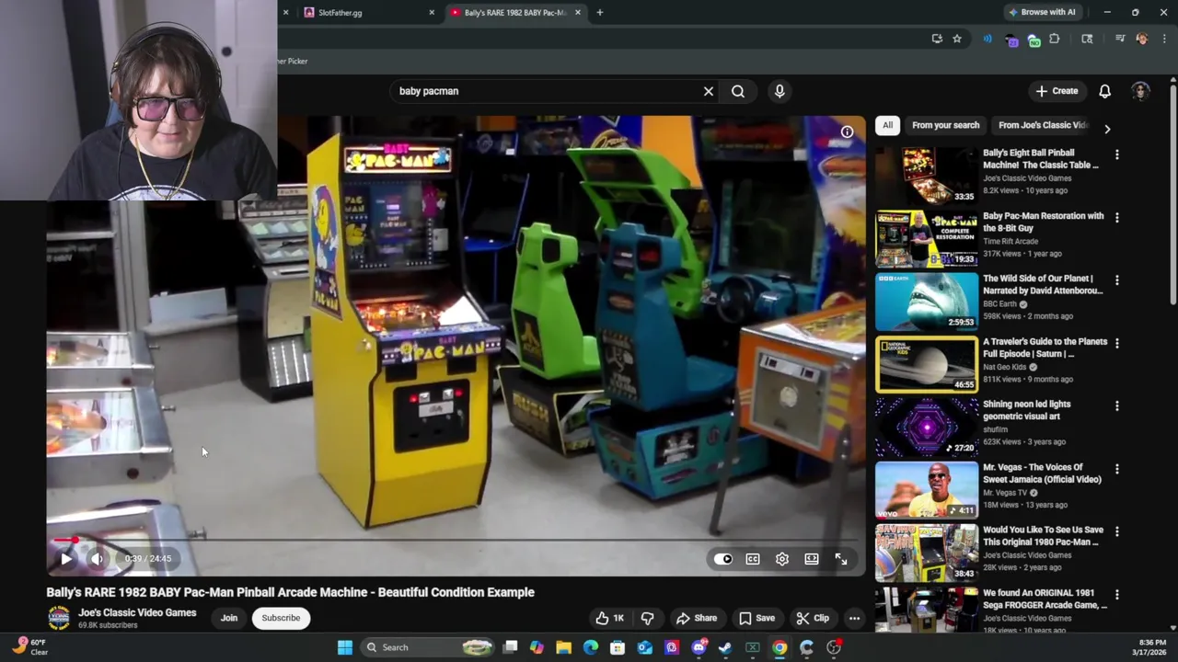
Task: Open options for Baby Pac-Man Restoration video
Action: 1117,218
